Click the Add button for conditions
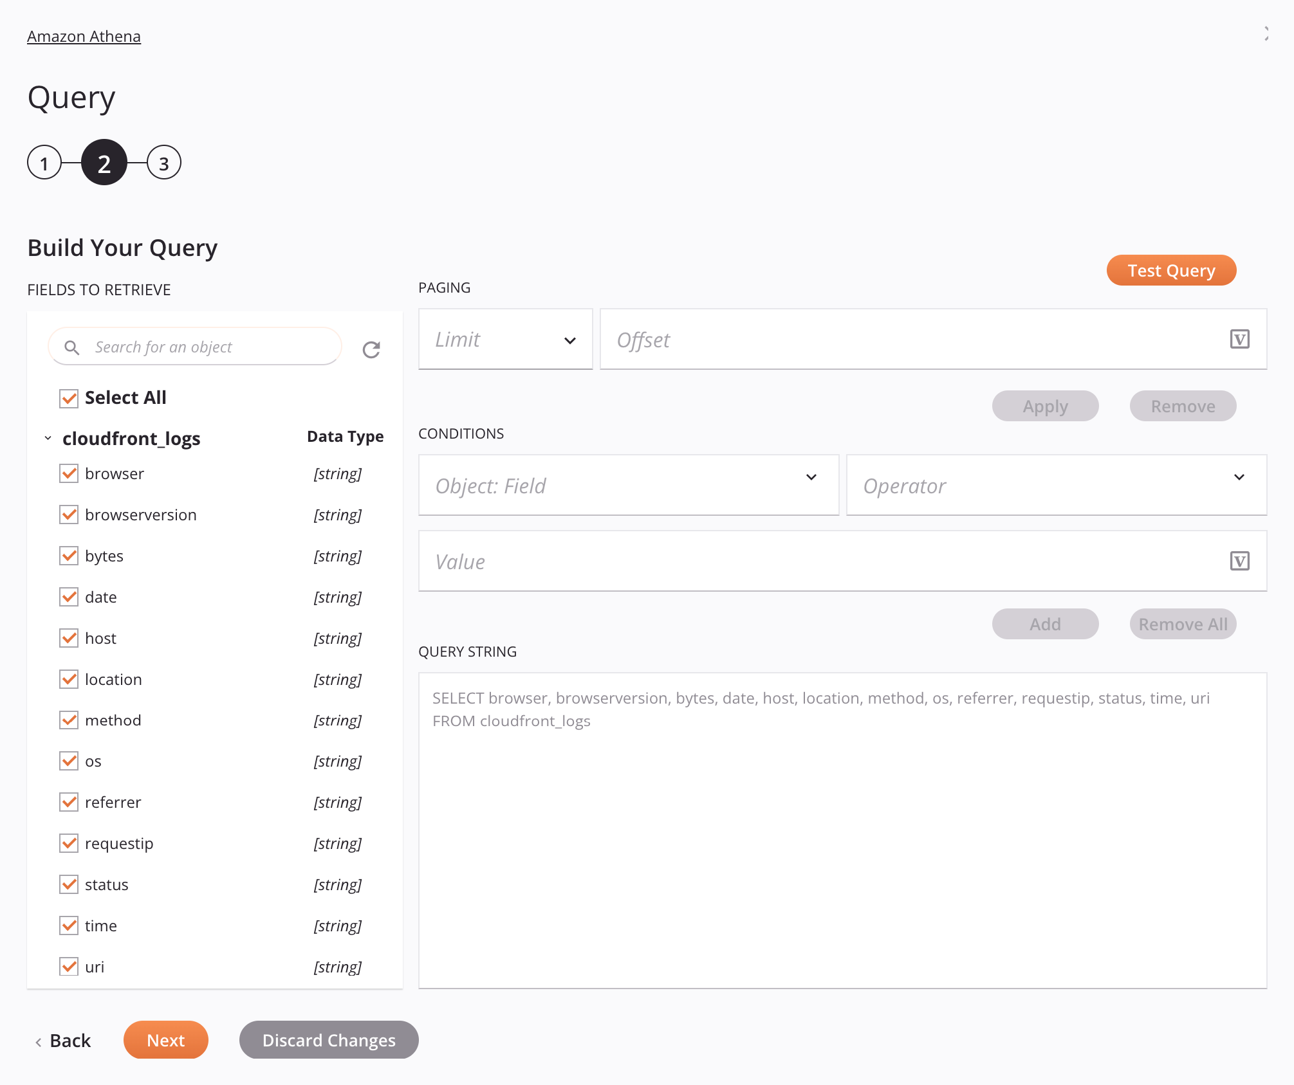This screenshot has height=1085, width=1294. pyautogui.click(x=1044, y=623)
